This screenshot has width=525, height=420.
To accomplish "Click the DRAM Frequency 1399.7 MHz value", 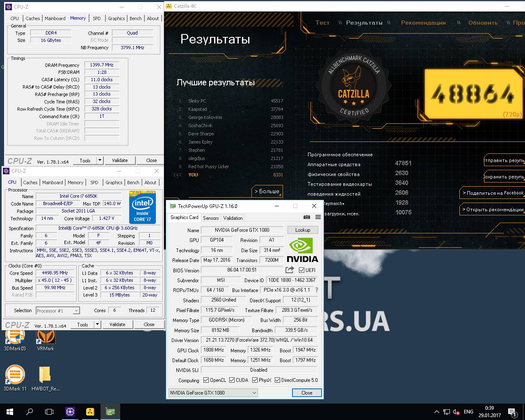I will tap(102, 65).
